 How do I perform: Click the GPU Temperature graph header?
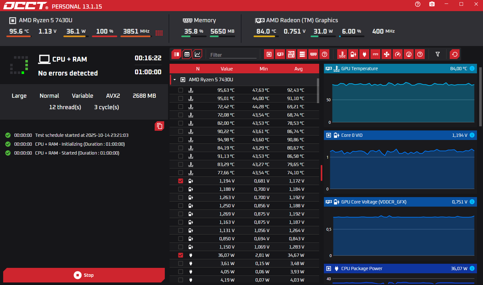(400, 69)
